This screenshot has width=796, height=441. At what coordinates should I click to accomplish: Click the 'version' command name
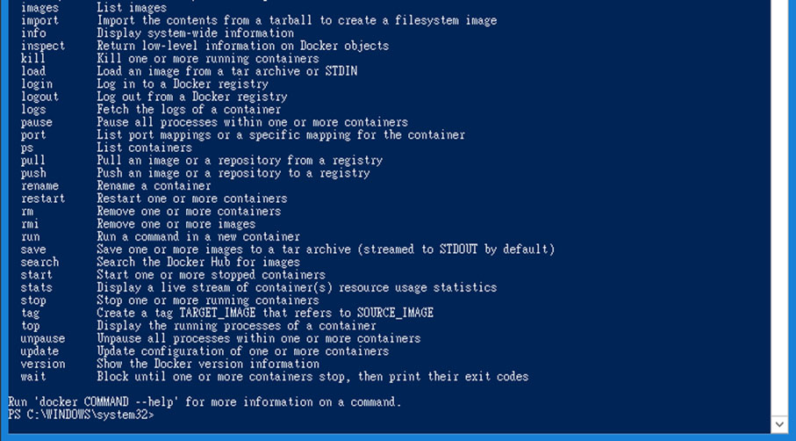pyautogui.click(x=43, y=364)
